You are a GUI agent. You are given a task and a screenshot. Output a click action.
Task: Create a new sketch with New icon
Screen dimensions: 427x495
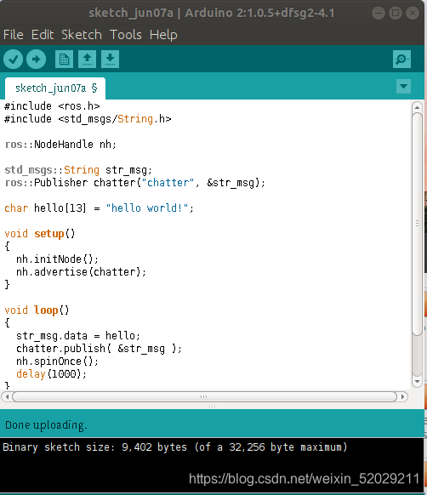64,59
